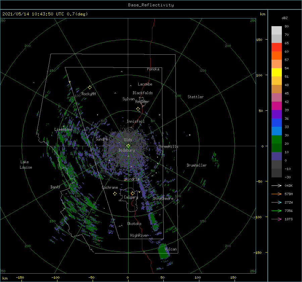Image resolution: width=302 pixels, height=282 pixels.
Task: Click the Olds label near radar center
Action: [128, 140]
